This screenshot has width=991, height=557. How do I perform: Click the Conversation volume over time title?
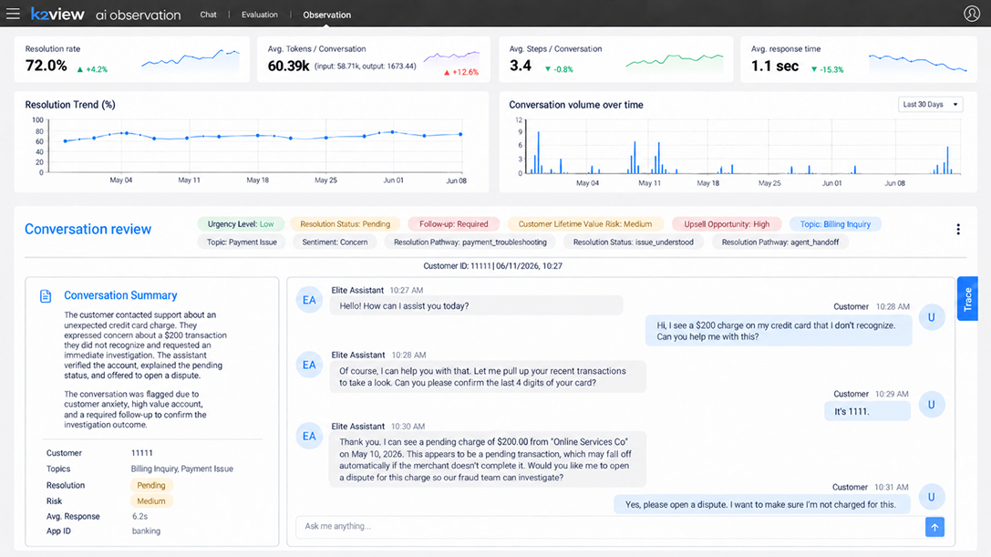576,105
